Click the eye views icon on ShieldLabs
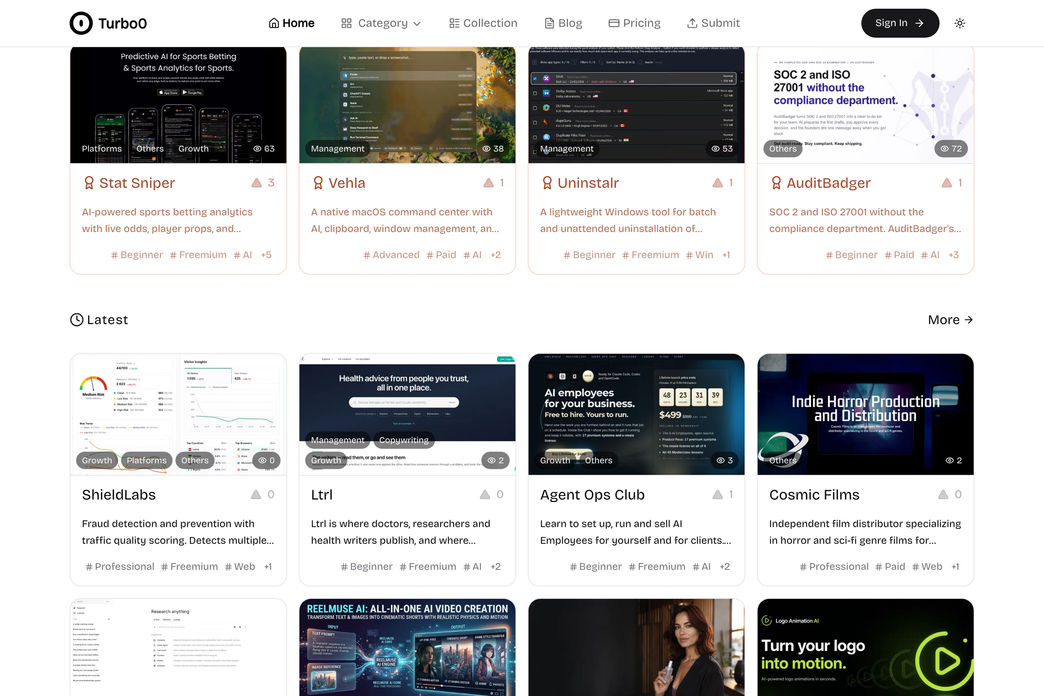The width and height of the screenshot is (1044, 696). click(x=262, y=460)
